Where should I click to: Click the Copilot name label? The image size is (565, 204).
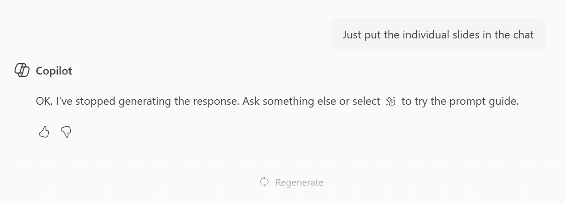[54, 71]
